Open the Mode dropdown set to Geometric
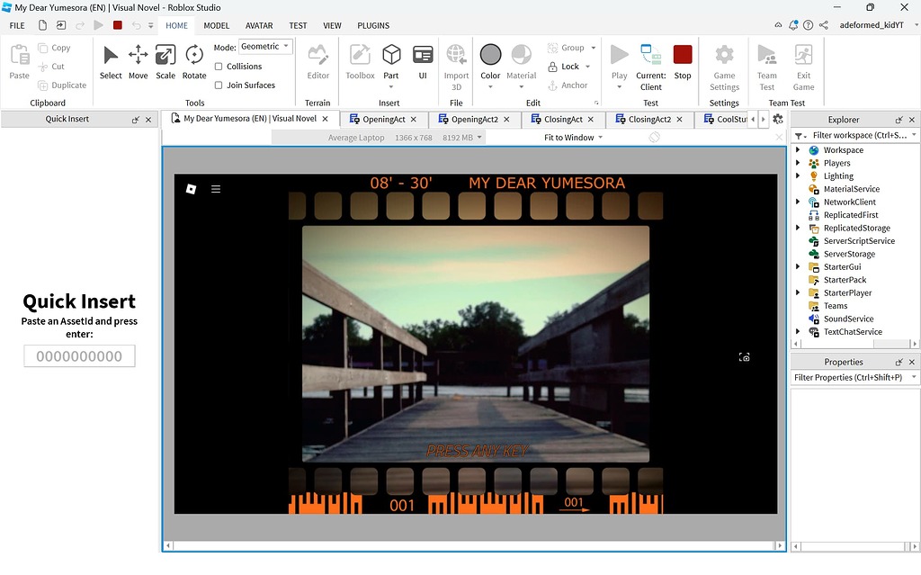Image resolution: width=921 pixels, height=575 pixels. click(265, 46)
